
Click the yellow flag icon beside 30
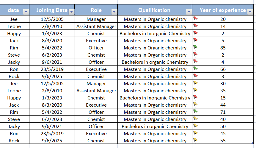pos(195,83)
